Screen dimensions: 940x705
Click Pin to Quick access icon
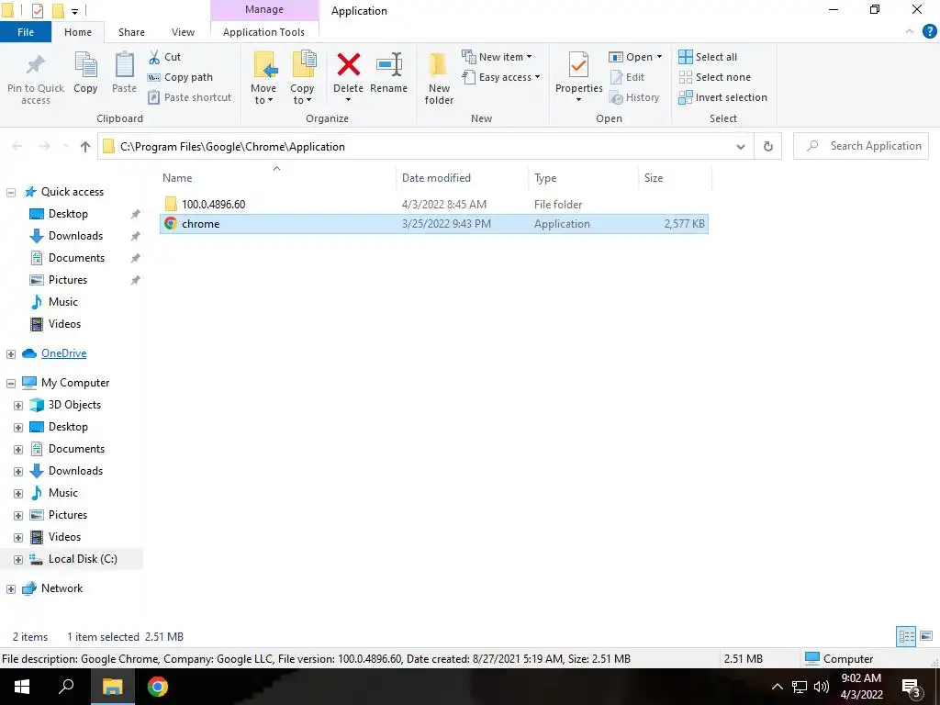[x=36, y=66]
